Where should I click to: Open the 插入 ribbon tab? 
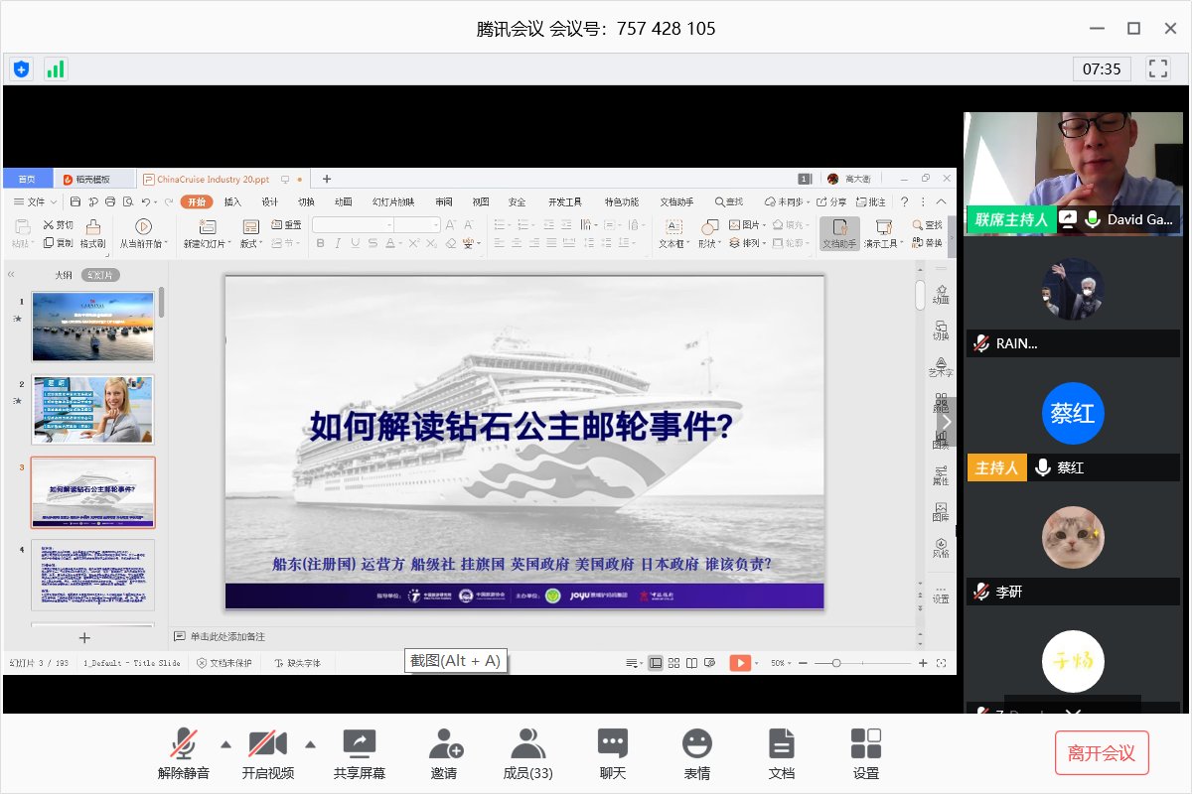click(x=232, y=201)
